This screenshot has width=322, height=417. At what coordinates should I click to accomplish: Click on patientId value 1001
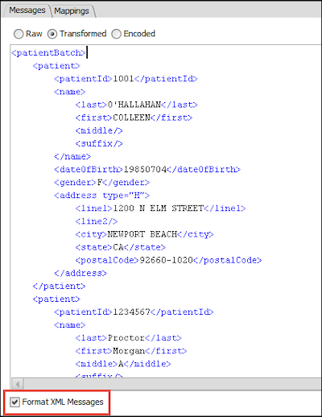(123, 79)
